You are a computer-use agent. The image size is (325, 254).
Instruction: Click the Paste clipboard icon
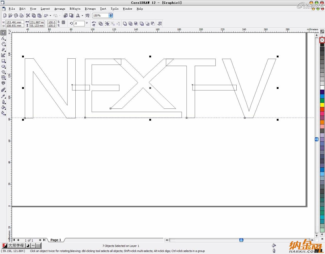[x=39, y=15]
